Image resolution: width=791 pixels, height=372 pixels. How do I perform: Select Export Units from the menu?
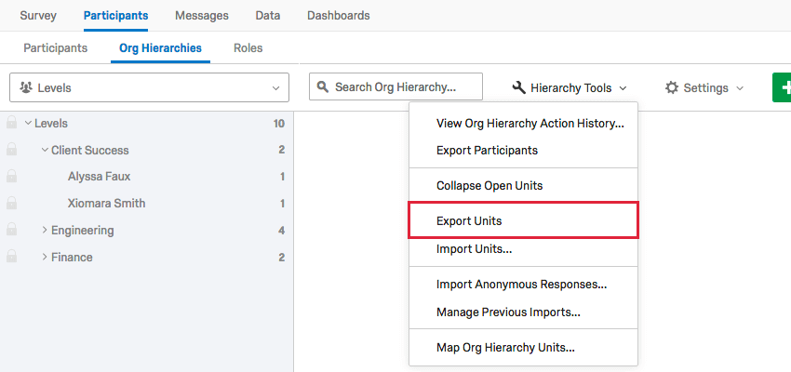[x=469, y=221]
